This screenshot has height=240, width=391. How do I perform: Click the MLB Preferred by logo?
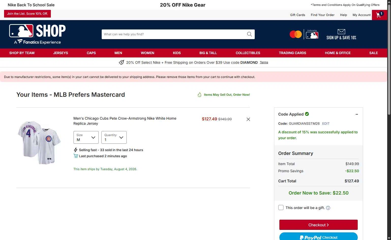[x=312, y=34]
